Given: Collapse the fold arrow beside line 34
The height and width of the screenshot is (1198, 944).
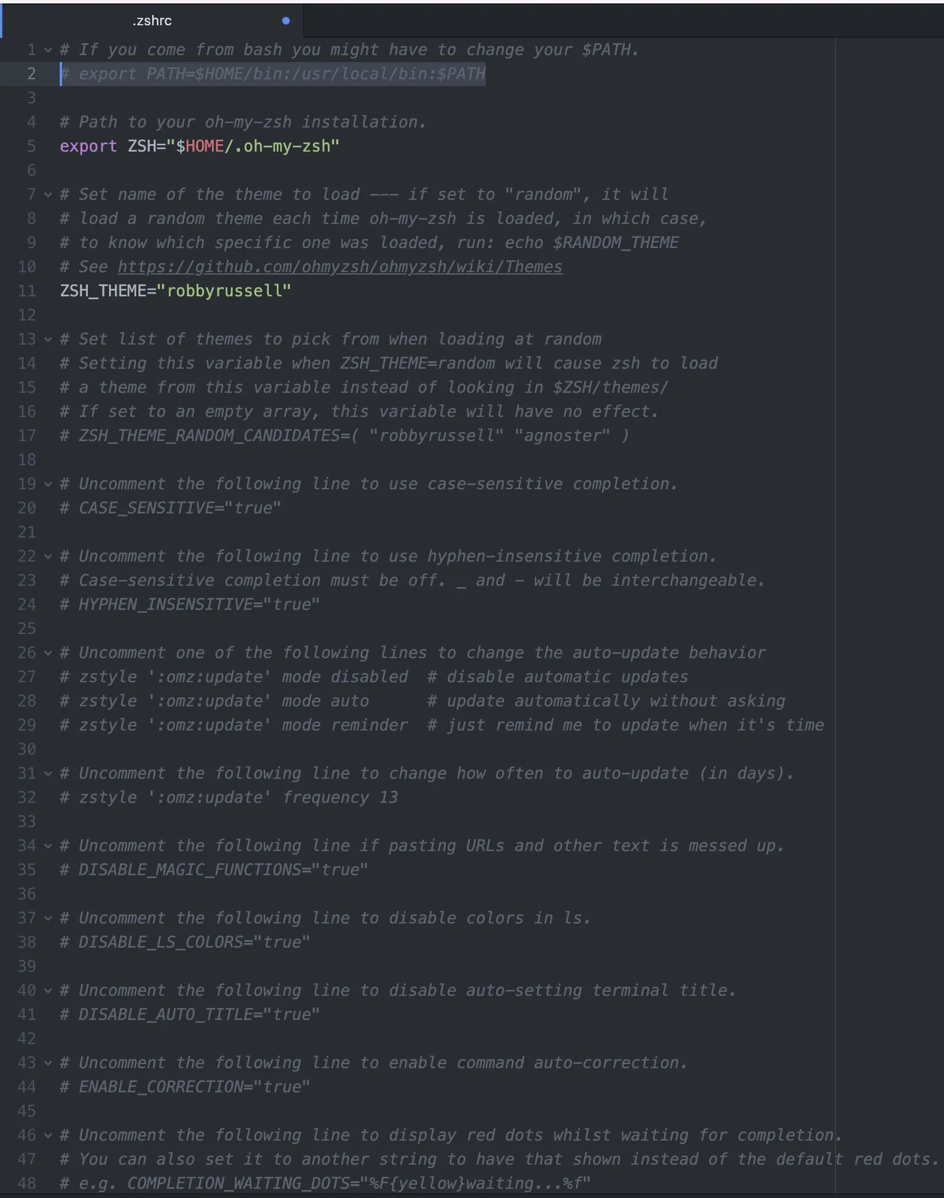Looking at the screenshot, I should pos(48,846).
